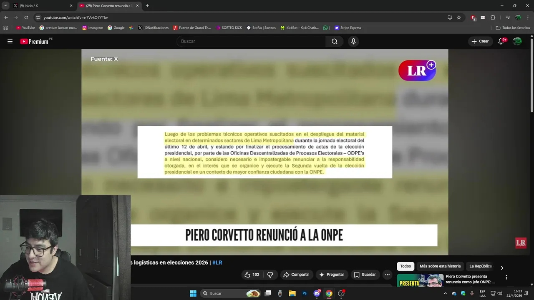Open the YouTube bookmark
The image size is (534, 300).
25,28
